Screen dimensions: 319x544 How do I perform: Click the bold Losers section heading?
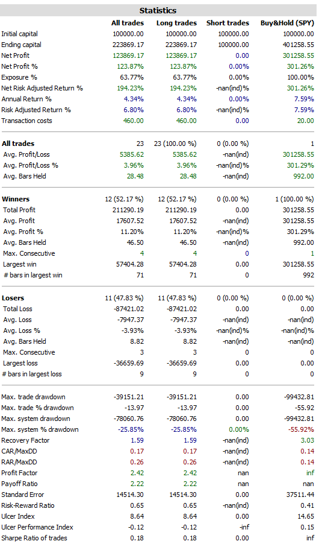point(13,298)
